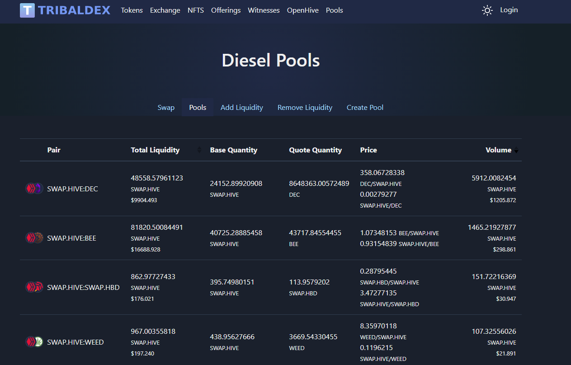Click the Total Liquidity header text
The width and height of the screenshot is (571, 365).
(x=155, y=150)
